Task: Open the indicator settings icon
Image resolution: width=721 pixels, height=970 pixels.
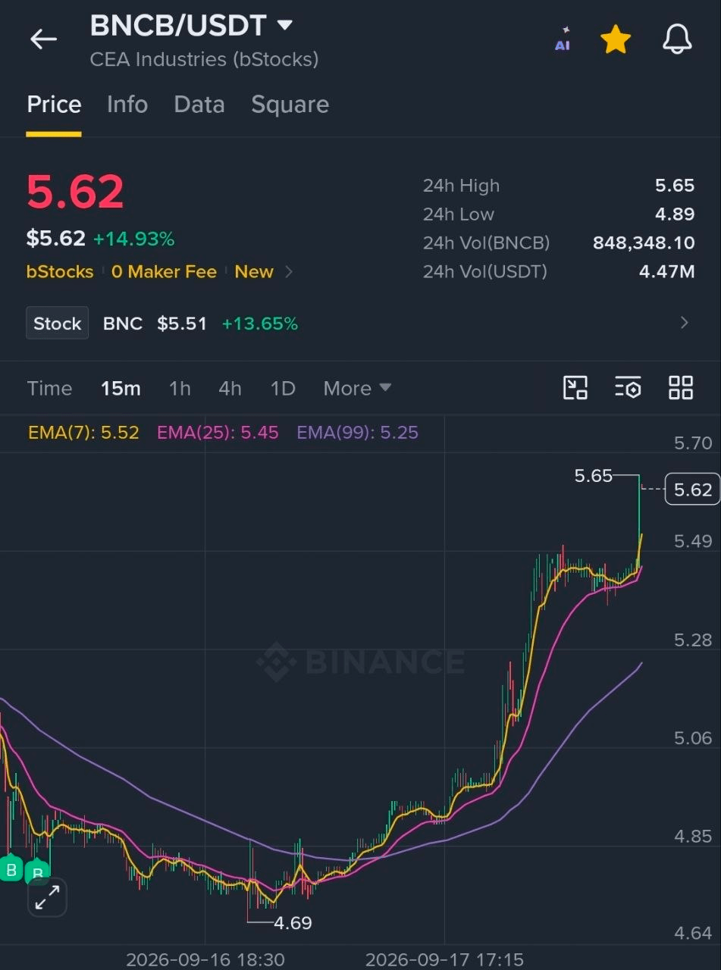Action: point(628,388)
